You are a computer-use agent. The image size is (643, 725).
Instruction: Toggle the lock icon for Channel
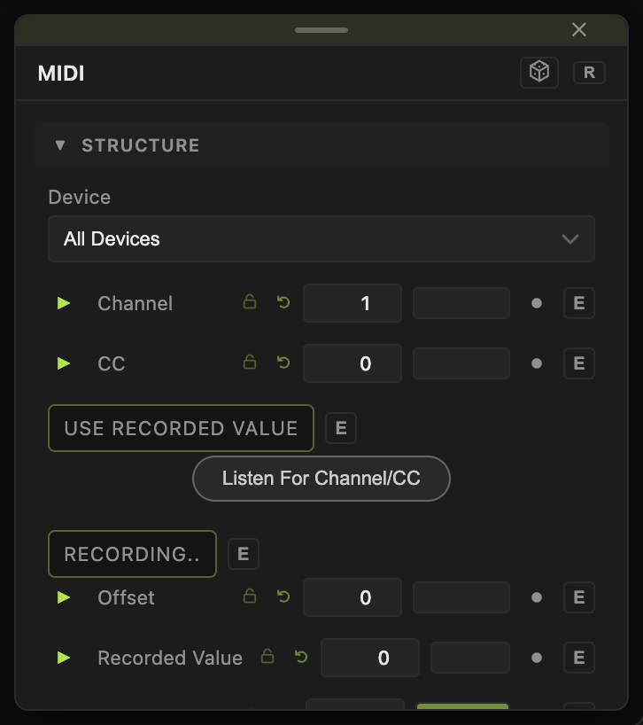(250, 302)
